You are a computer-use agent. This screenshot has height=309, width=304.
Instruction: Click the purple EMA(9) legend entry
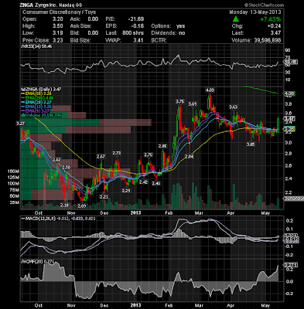tap(36, 111)
